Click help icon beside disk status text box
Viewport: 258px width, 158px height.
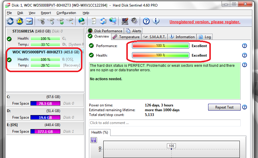click(x=245, y=65)
